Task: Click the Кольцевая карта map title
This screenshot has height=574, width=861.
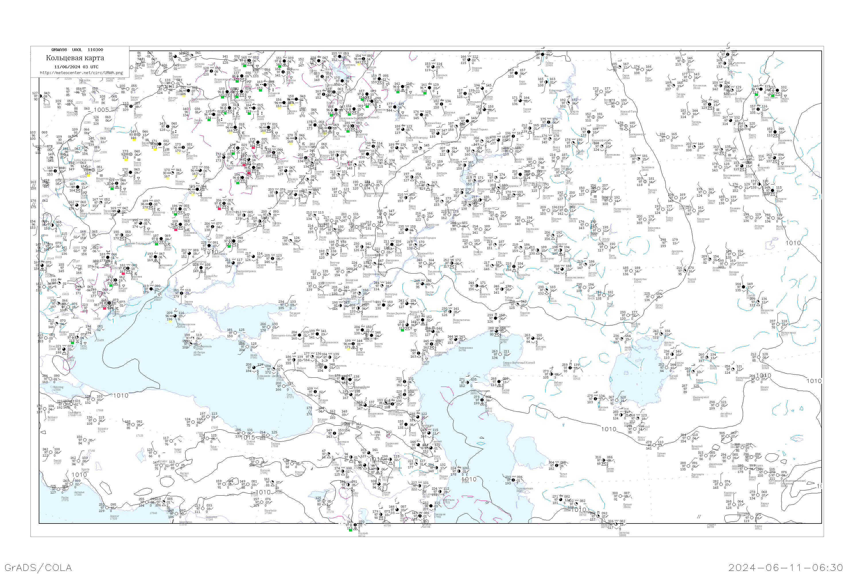Action: (x=75, y=58)
